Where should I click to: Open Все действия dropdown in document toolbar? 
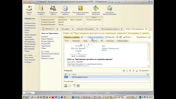pos(142,37)
